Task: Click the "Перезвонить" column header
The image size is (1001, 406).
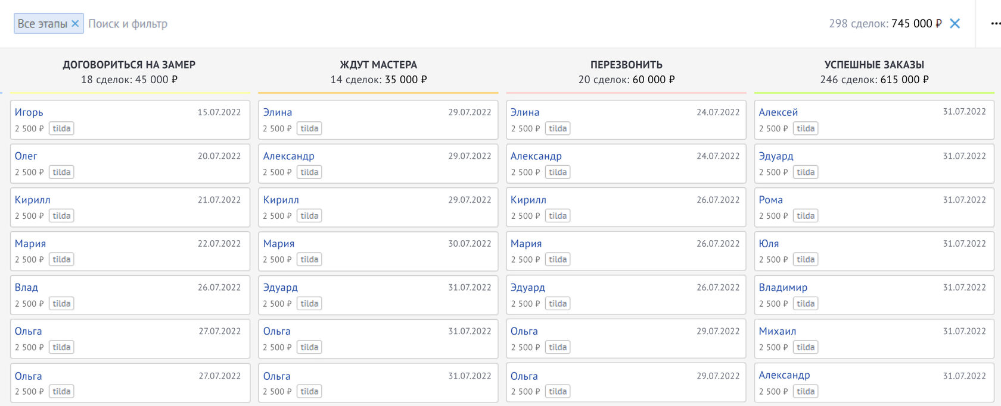Action: [x=626, y=65]
